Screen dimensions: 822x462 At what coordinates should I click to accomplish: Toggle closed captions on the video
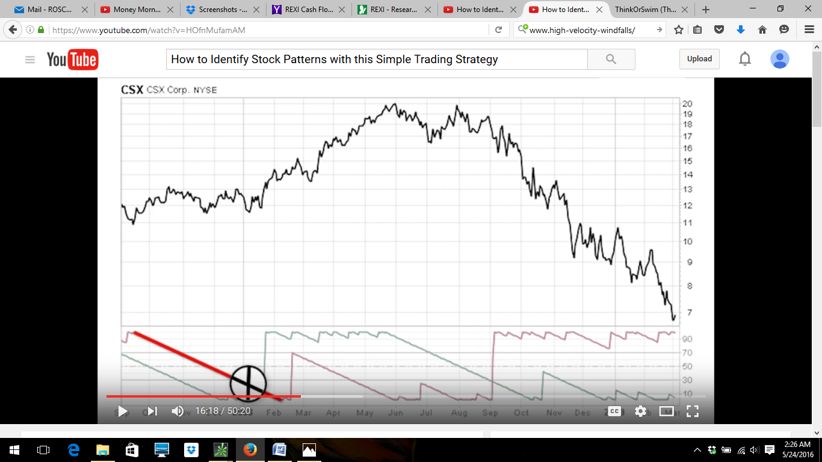(x=614, y=411)
